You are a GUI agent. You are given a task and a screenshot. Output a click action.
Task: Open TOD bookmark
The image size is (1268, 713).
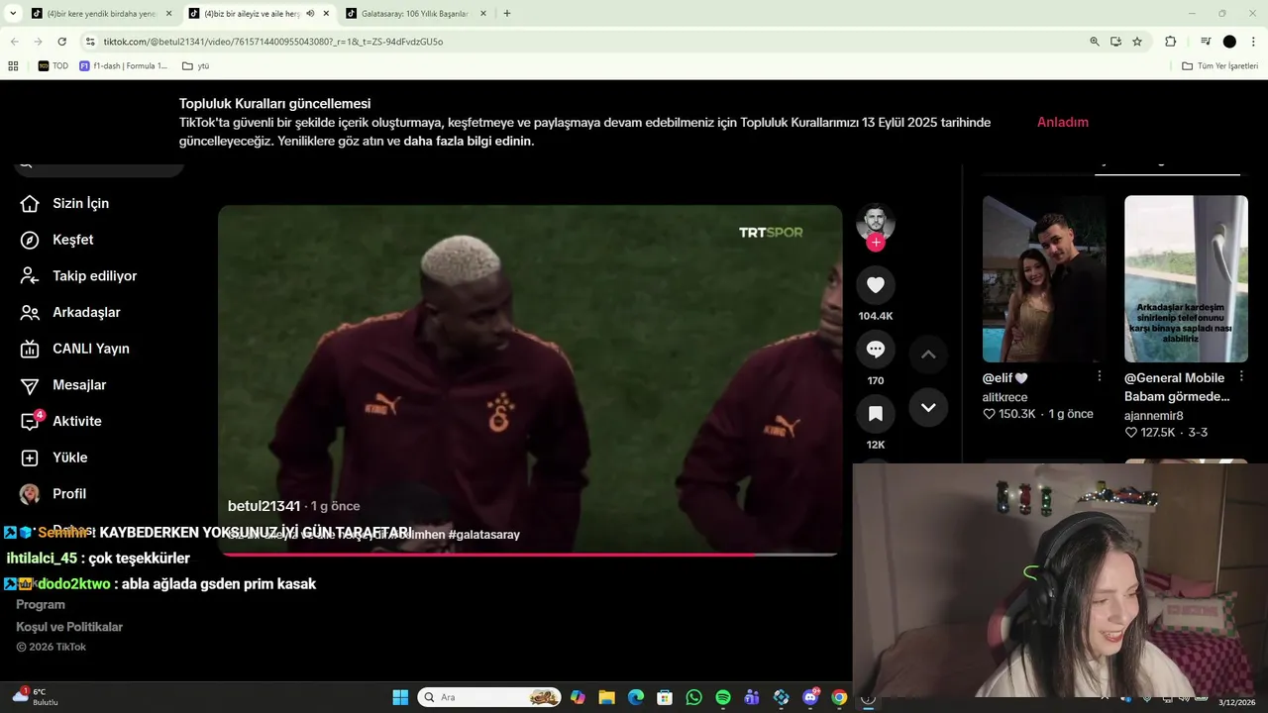[x=53, y=66]
